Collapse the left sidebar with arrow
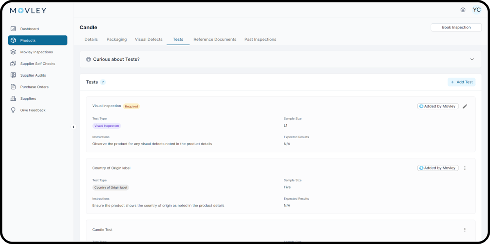Screen dimensions: 490x244 [73, 127]
